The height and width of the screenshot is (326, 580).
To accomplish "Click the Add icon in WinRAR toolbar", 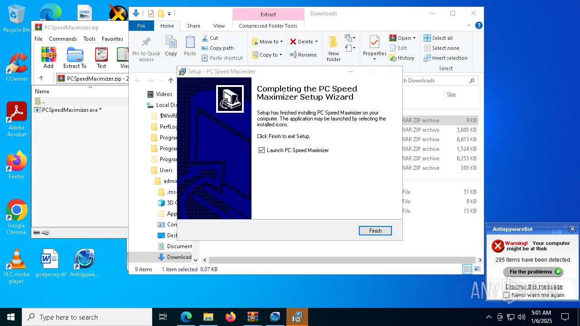I will pos(48,58).
